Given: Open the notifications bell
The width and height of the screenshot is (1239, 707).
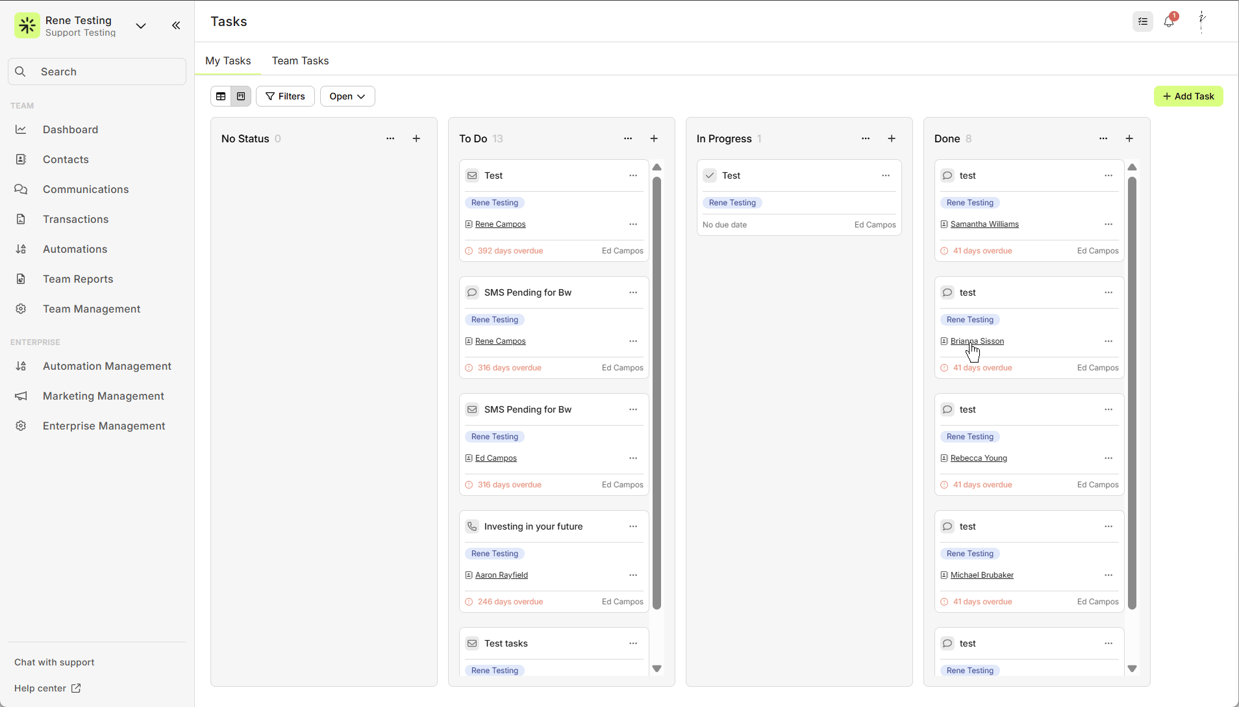Looking at the screenshot, I should coord(1169,21).
